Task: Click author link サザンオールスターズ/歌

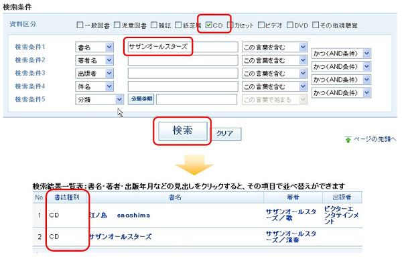Action: (x=291, y=215)
